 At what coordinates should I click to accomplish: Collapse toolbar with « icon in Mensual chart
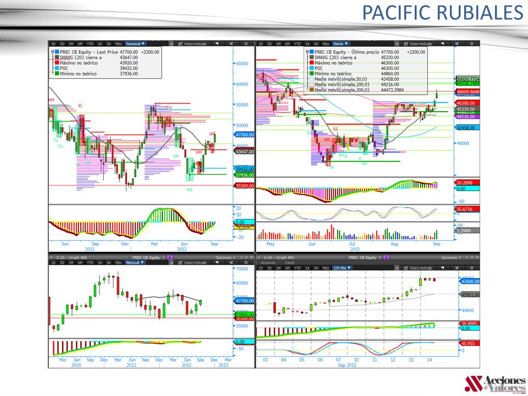(x=172, y=262)
